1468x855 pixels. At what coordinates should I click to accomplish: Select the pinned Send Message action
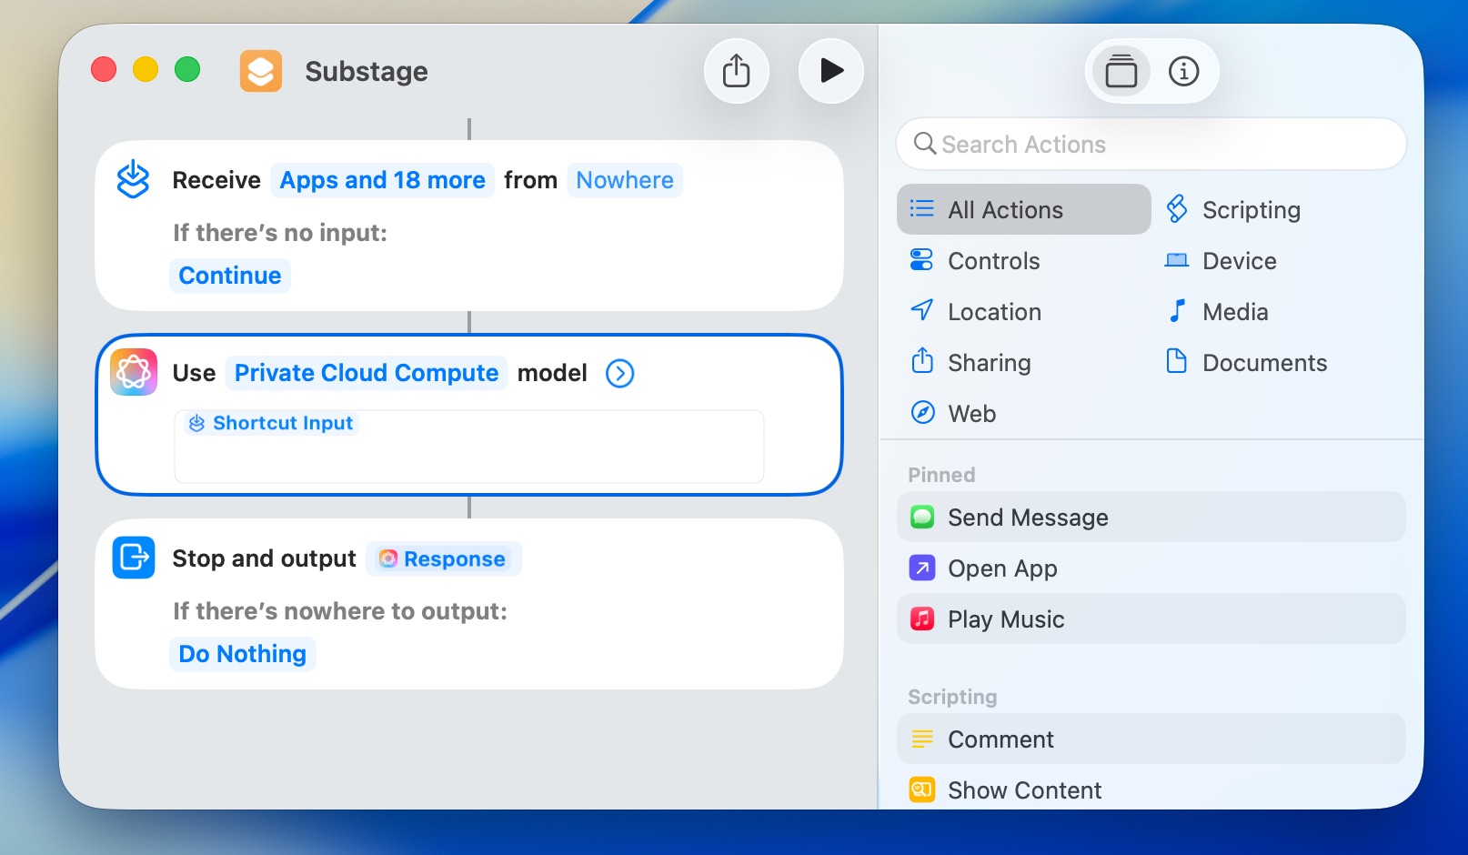(x=1028, y=517)
